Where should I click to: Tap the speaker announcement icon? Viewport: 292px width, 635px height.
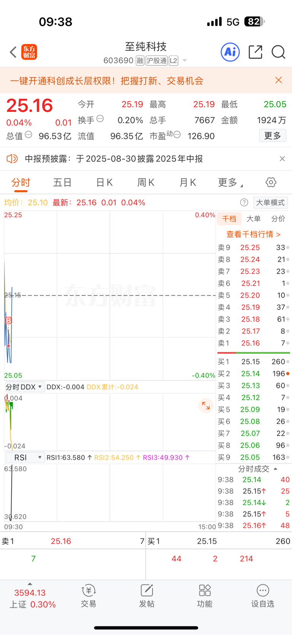tap(12, 159)
